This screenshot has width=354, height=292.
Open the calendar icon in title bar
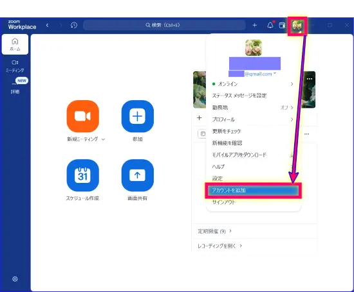coord(282,25)
